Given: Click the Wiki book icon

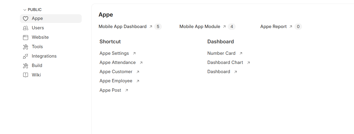Looking at the screenshot, I should [x=25, y=75].
